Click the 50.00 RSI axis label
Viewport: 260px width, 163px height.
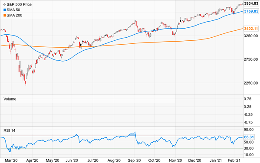(249, 142)
